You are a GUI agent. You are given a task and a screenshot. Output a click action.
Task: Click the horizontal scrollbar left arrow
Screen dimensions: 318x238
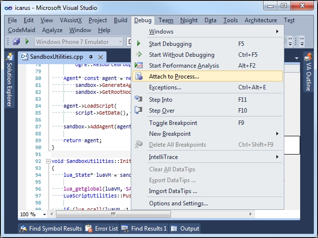click(x=52, y=214)
